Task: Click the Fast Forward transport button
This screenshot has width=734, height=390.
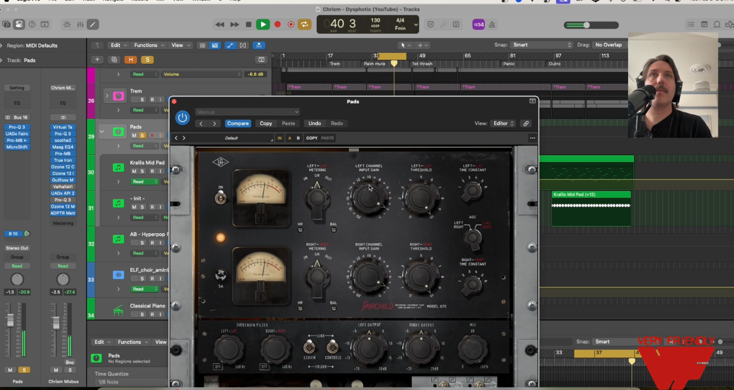Action: [234, 24]
